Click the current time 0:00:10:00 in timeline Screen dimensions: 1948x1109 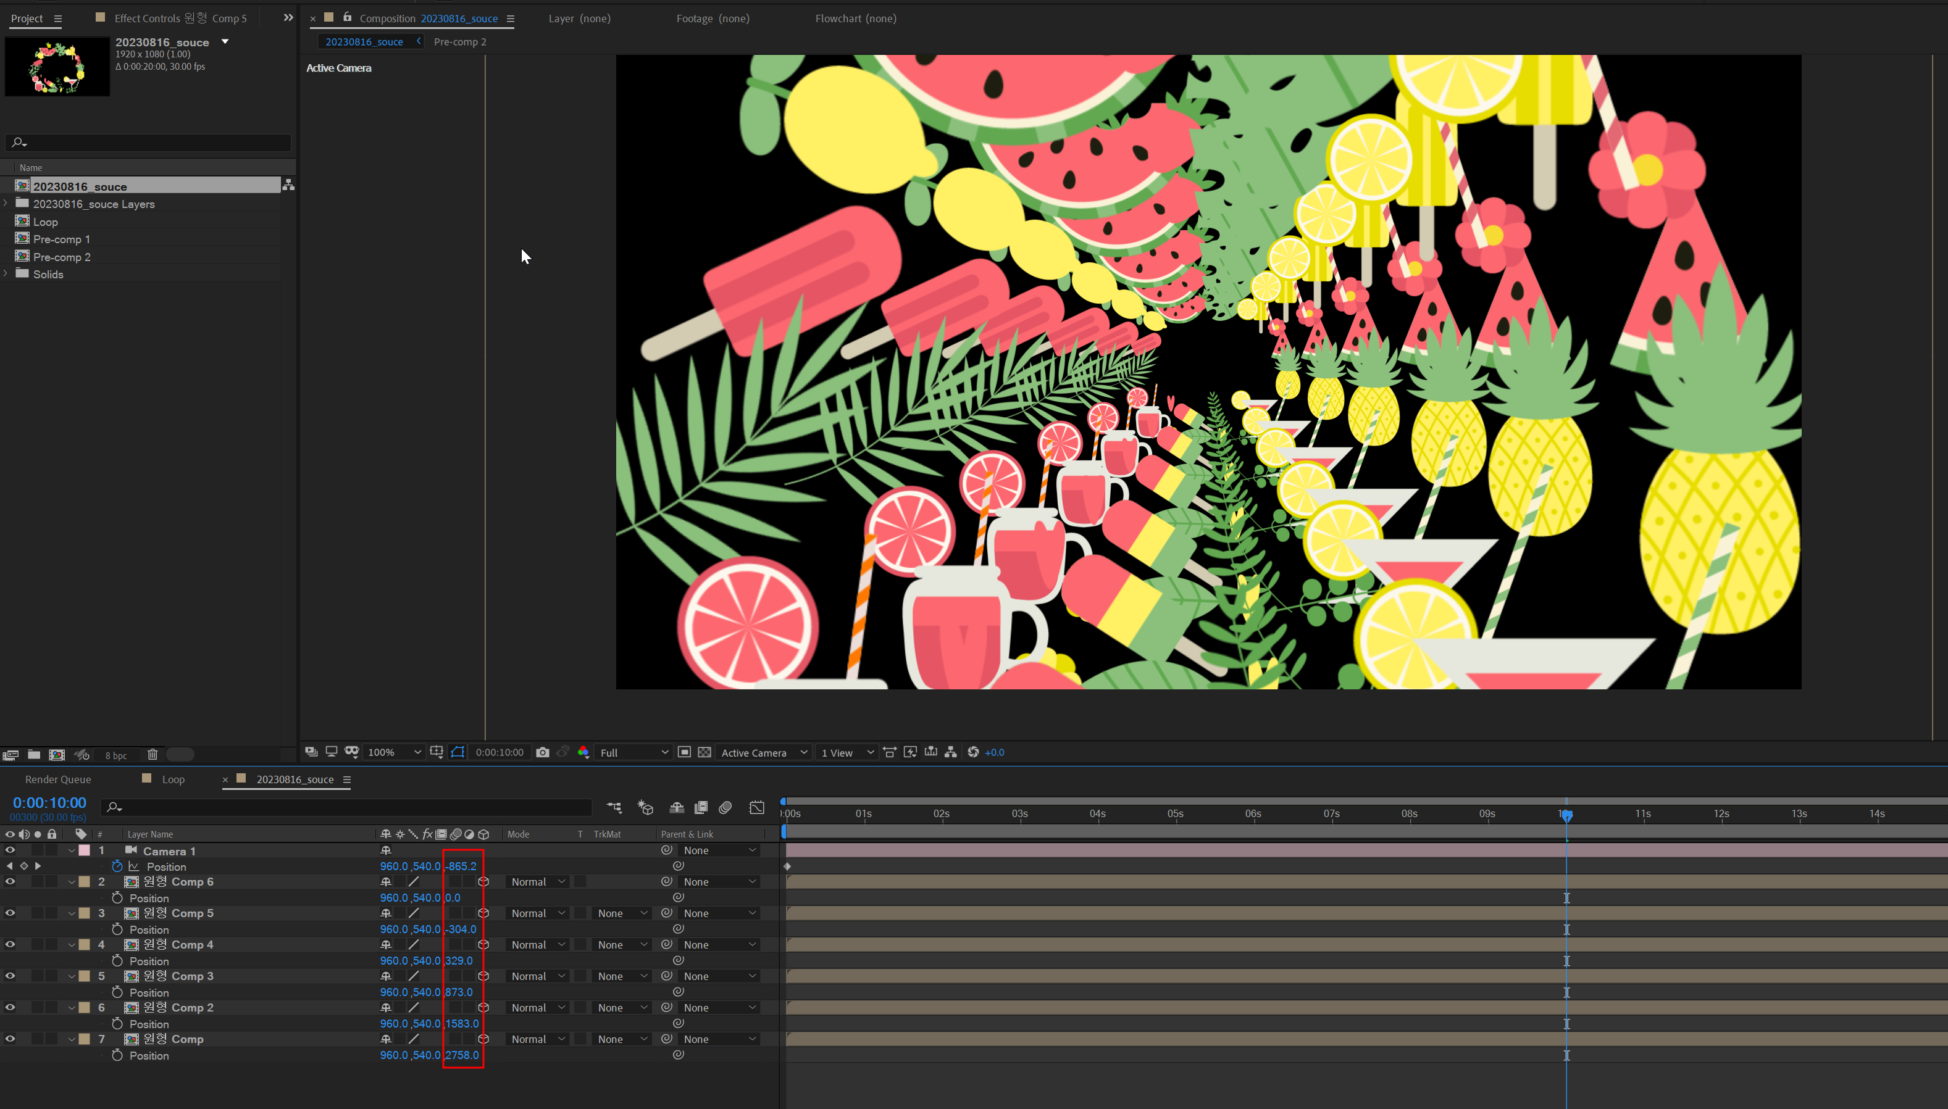click(49, 803)
